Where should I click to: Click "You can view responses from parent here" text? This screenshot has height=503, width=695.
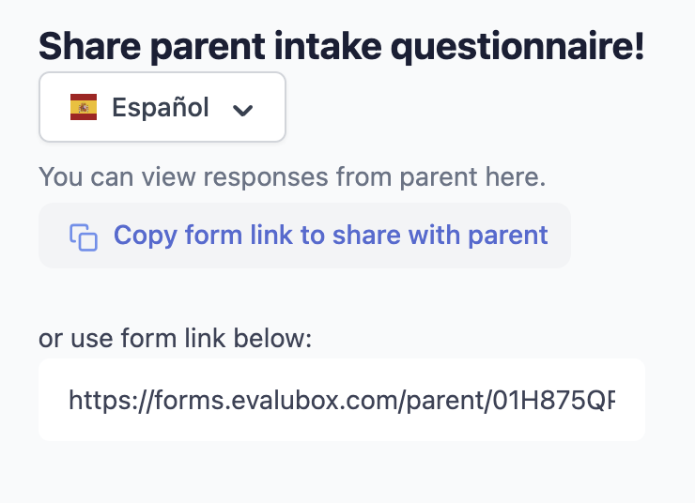click(292, 176)
